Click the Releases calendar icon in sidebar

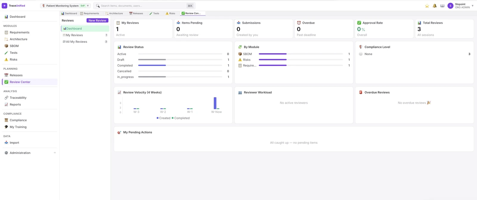(x=6, y=75)
